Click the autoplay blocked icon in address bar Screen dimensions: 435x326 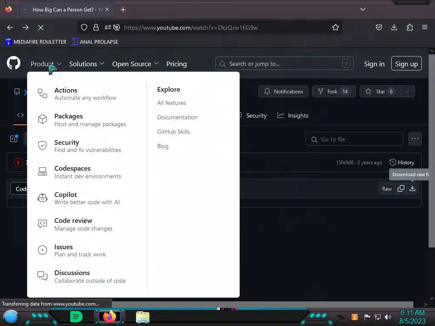tap(117, 27)
